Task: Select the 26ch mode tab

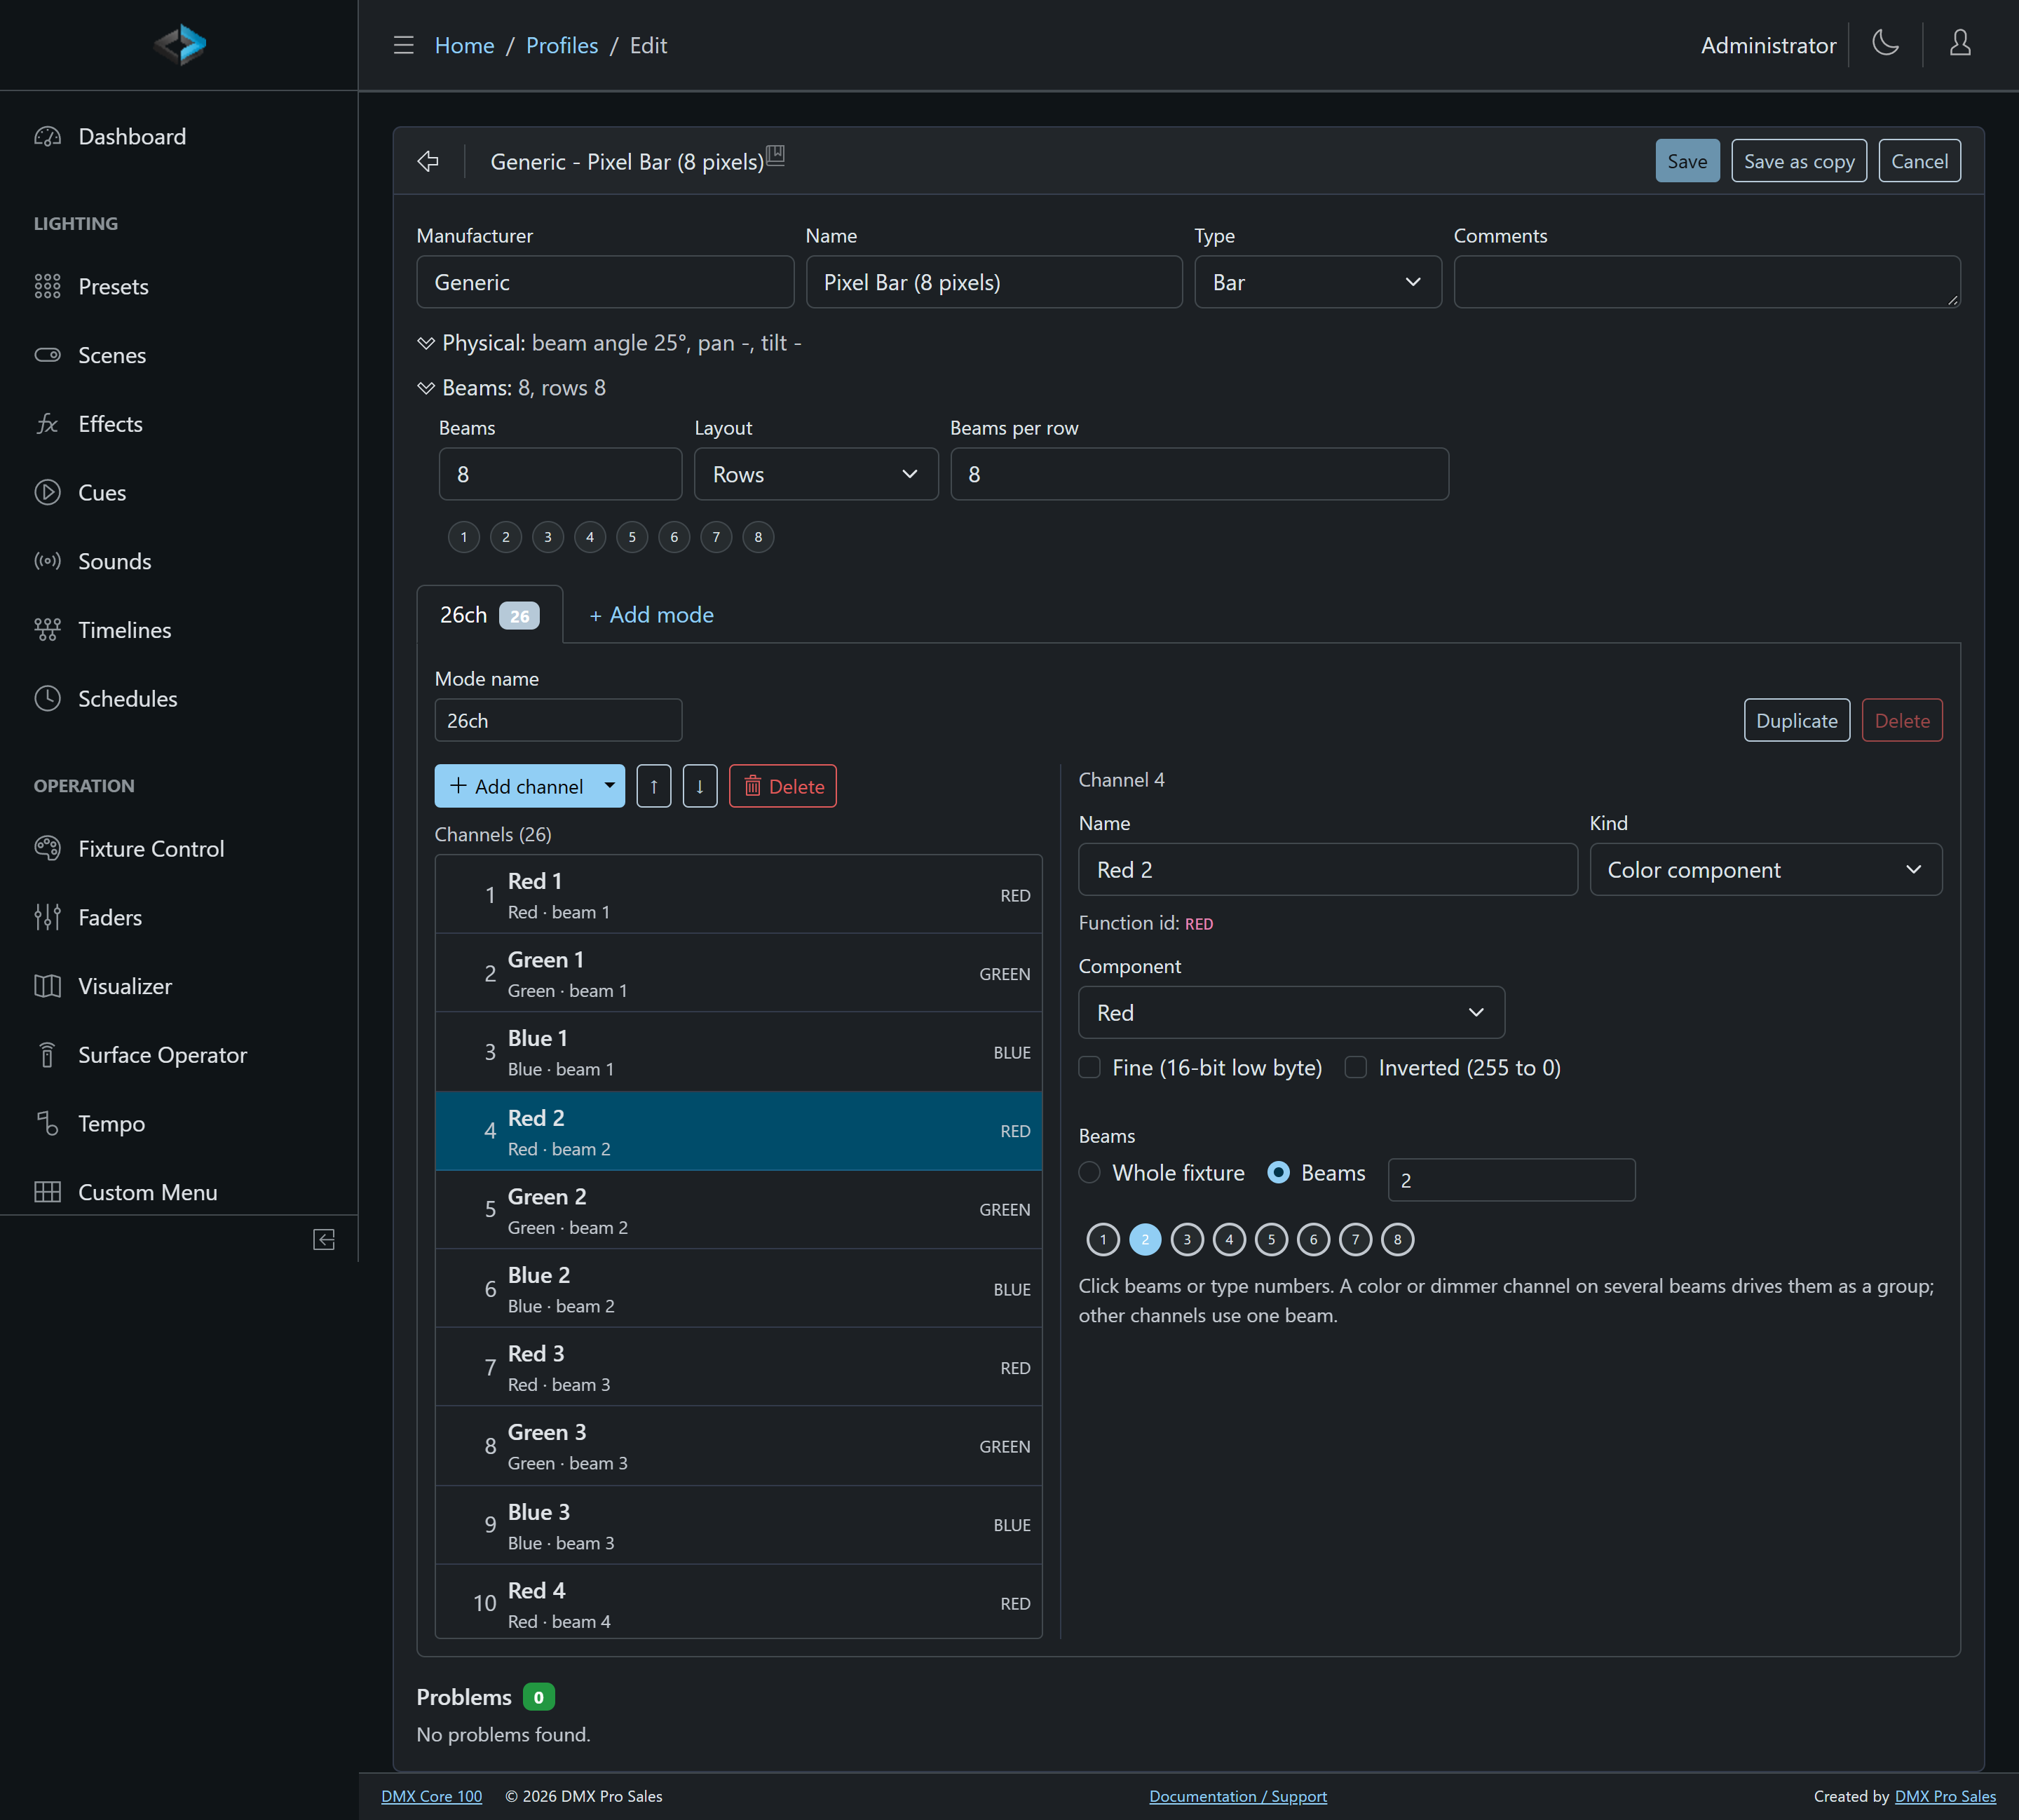Action: coord(489,615)
